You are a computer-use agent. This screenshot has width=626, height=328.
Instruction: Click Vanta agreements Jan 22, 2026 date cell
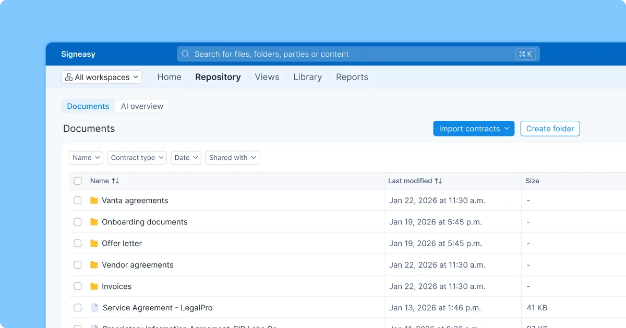pos(437,200)
